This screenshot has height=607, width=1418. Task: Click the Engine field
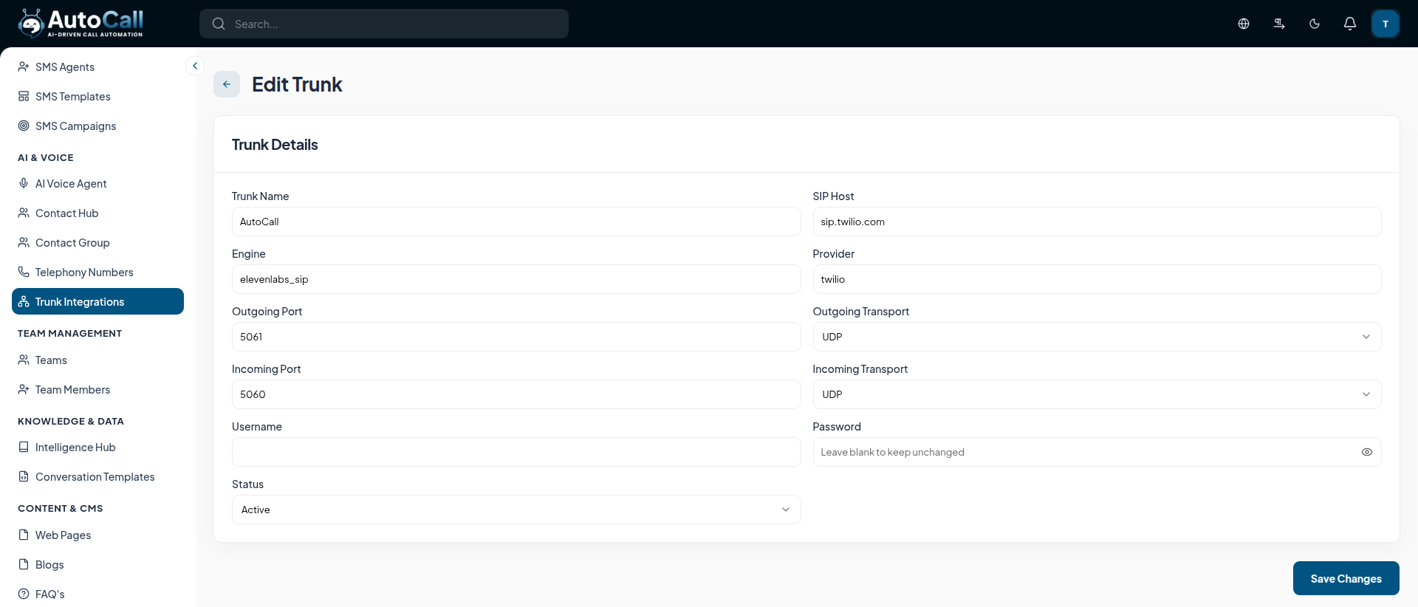click(x=516, y=279)
